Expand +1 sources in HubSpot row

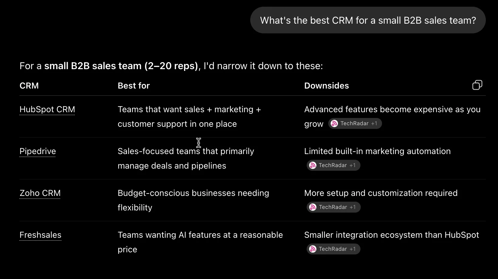[374, 123]
